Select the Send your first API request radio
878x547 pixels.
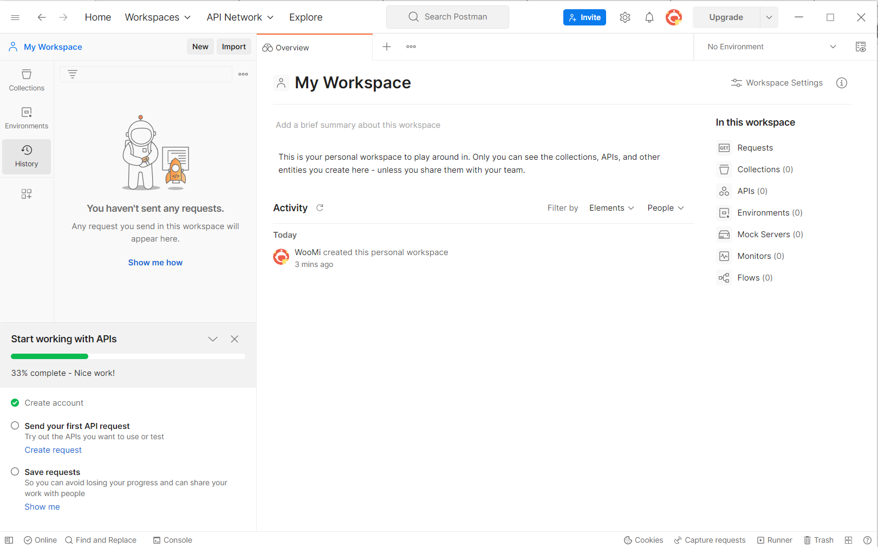point(15,426)
